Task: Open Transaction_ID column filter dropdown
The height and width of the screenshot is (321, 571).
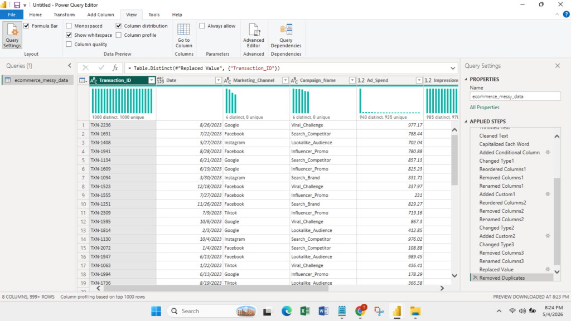Action: (x=152, y=80)
